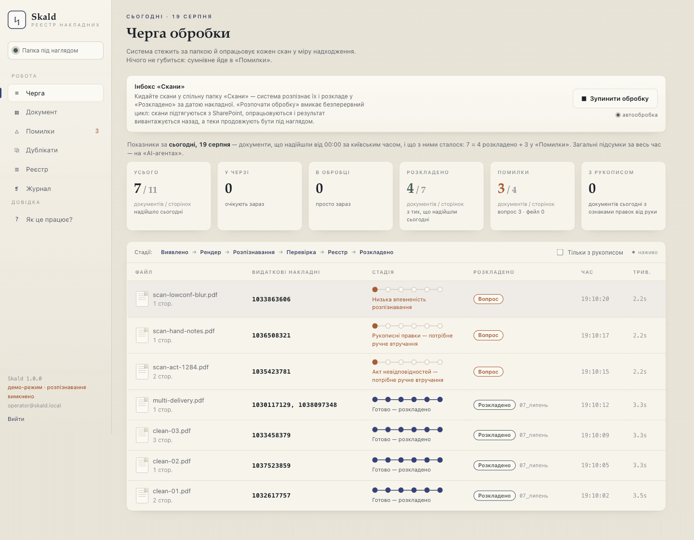Screen dimensions: 694x540
Task: Click the Помилки 3/4 stat card
Action: tap(533, 196)
